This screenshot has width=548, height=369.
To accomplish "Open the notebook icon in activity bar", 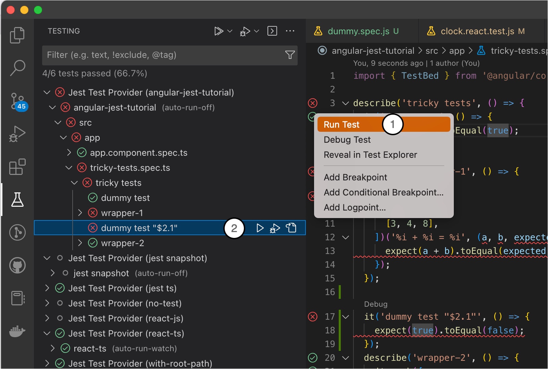I will tap(17, 298).
